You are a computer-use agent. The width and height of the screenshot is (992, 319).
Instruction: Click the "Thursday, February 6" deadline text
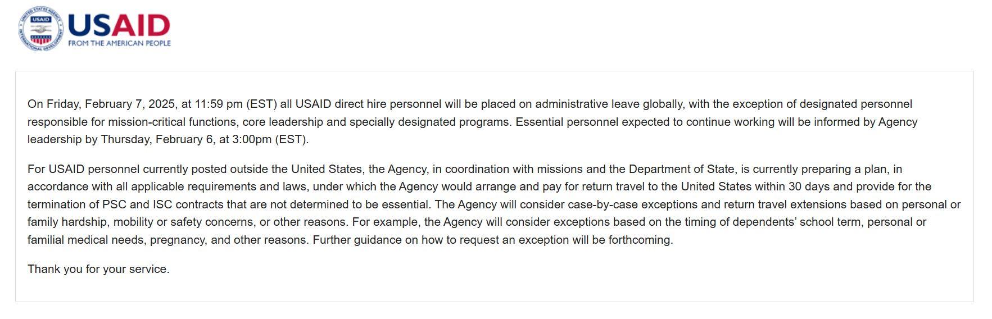(x=157, y=139)
